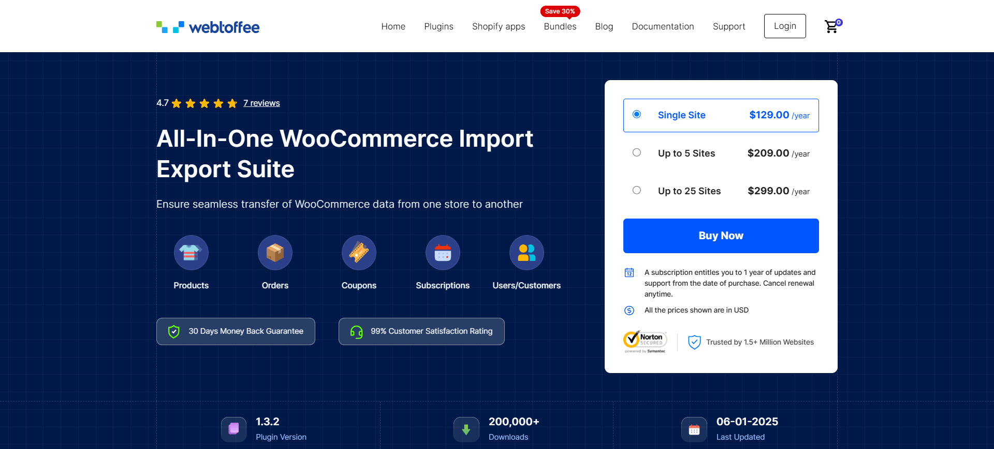The height and width of the screenshot is (449, 994).
Task: Click the Trusted by shield icon
Action: point(694,342)
